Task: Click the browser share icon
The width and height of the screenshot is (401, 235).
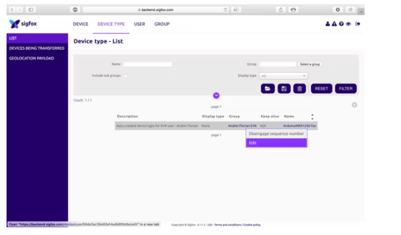Action: click(x=280, y=10)
